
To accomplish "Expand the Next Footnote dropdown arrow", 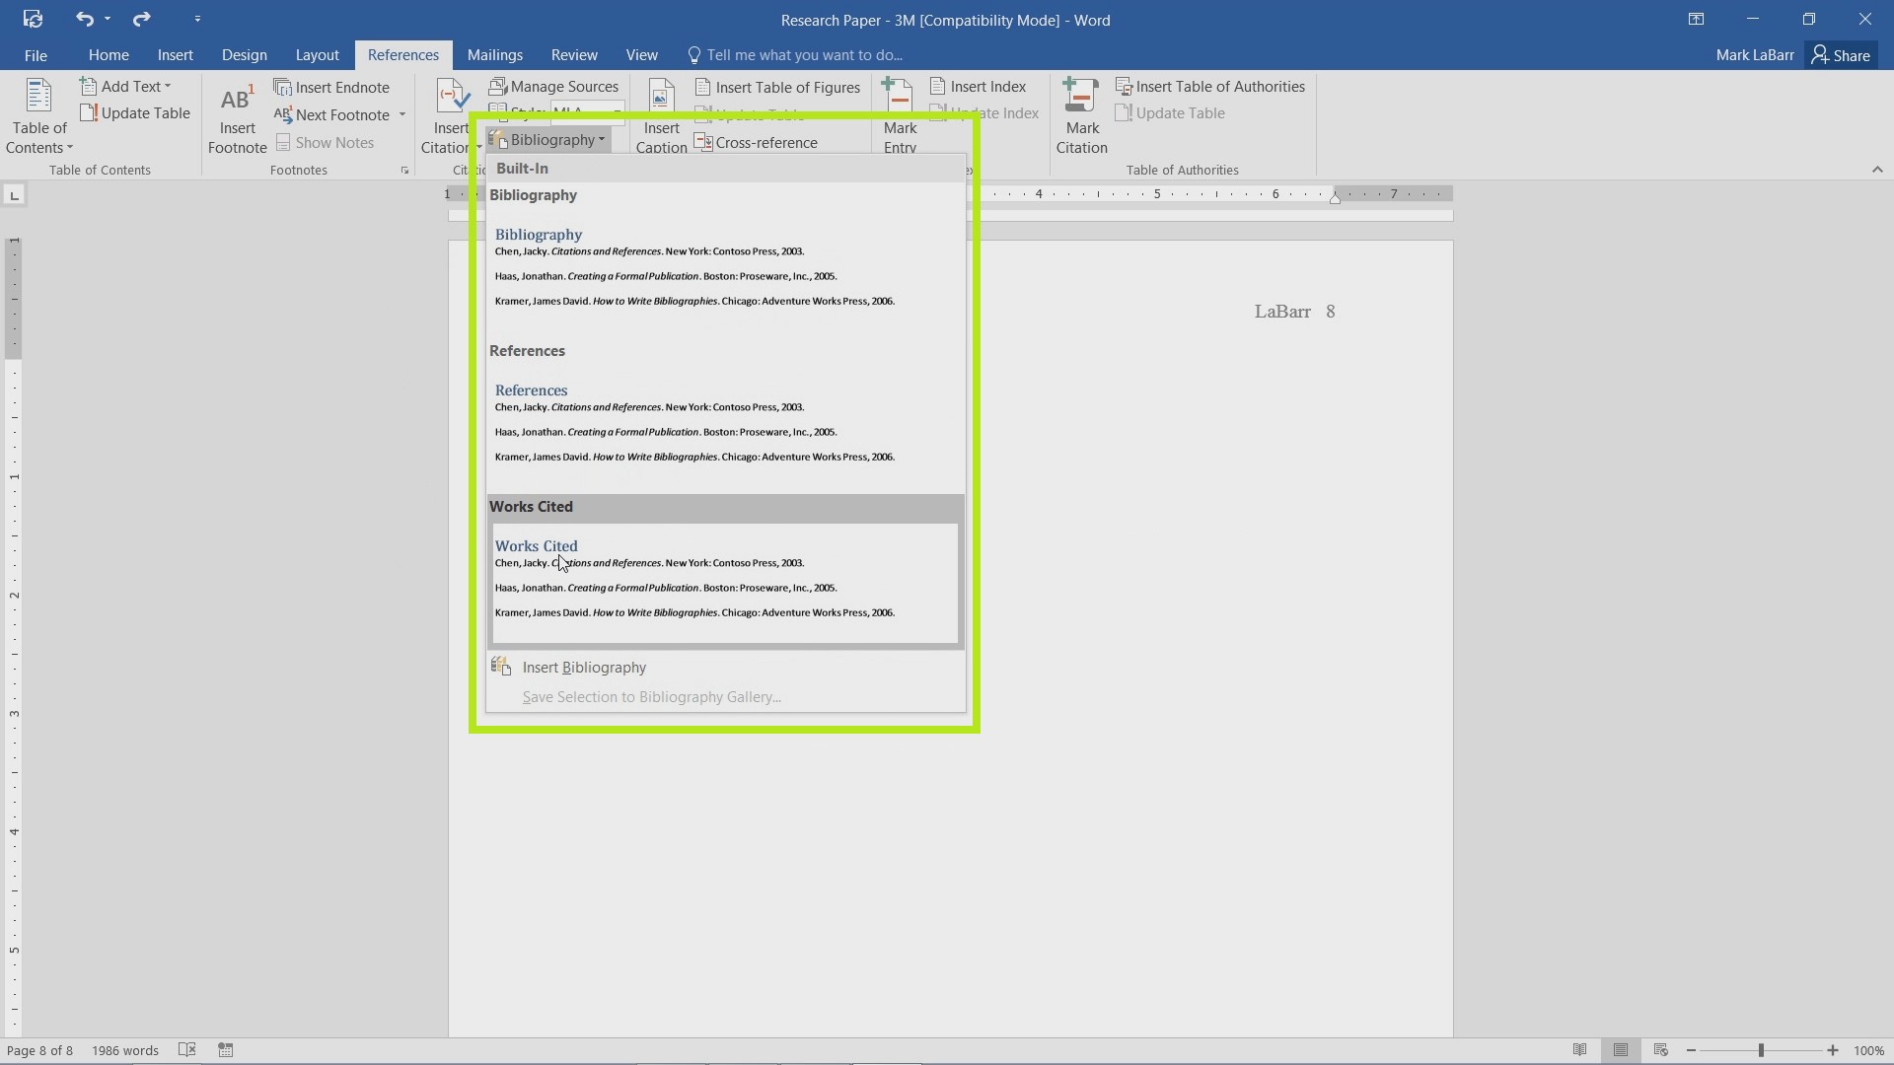I will [401, 114].
